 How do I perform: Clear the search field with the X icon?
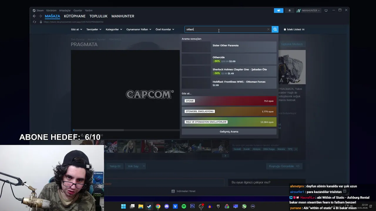268,29
